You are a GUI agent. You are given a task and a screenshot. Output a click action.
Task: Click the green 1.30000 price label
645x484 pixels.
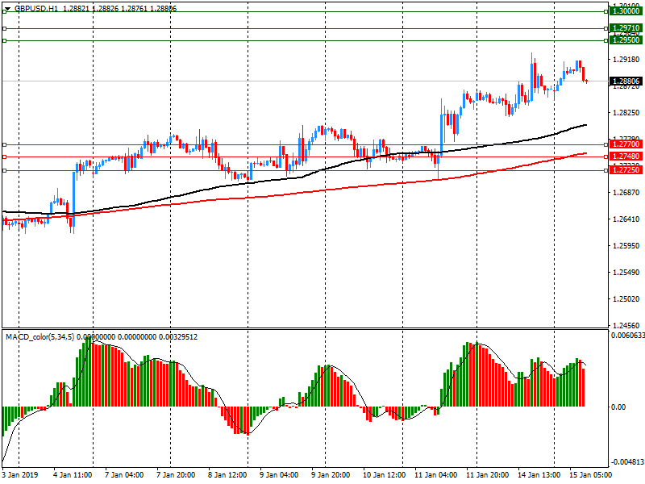(626, 11)
